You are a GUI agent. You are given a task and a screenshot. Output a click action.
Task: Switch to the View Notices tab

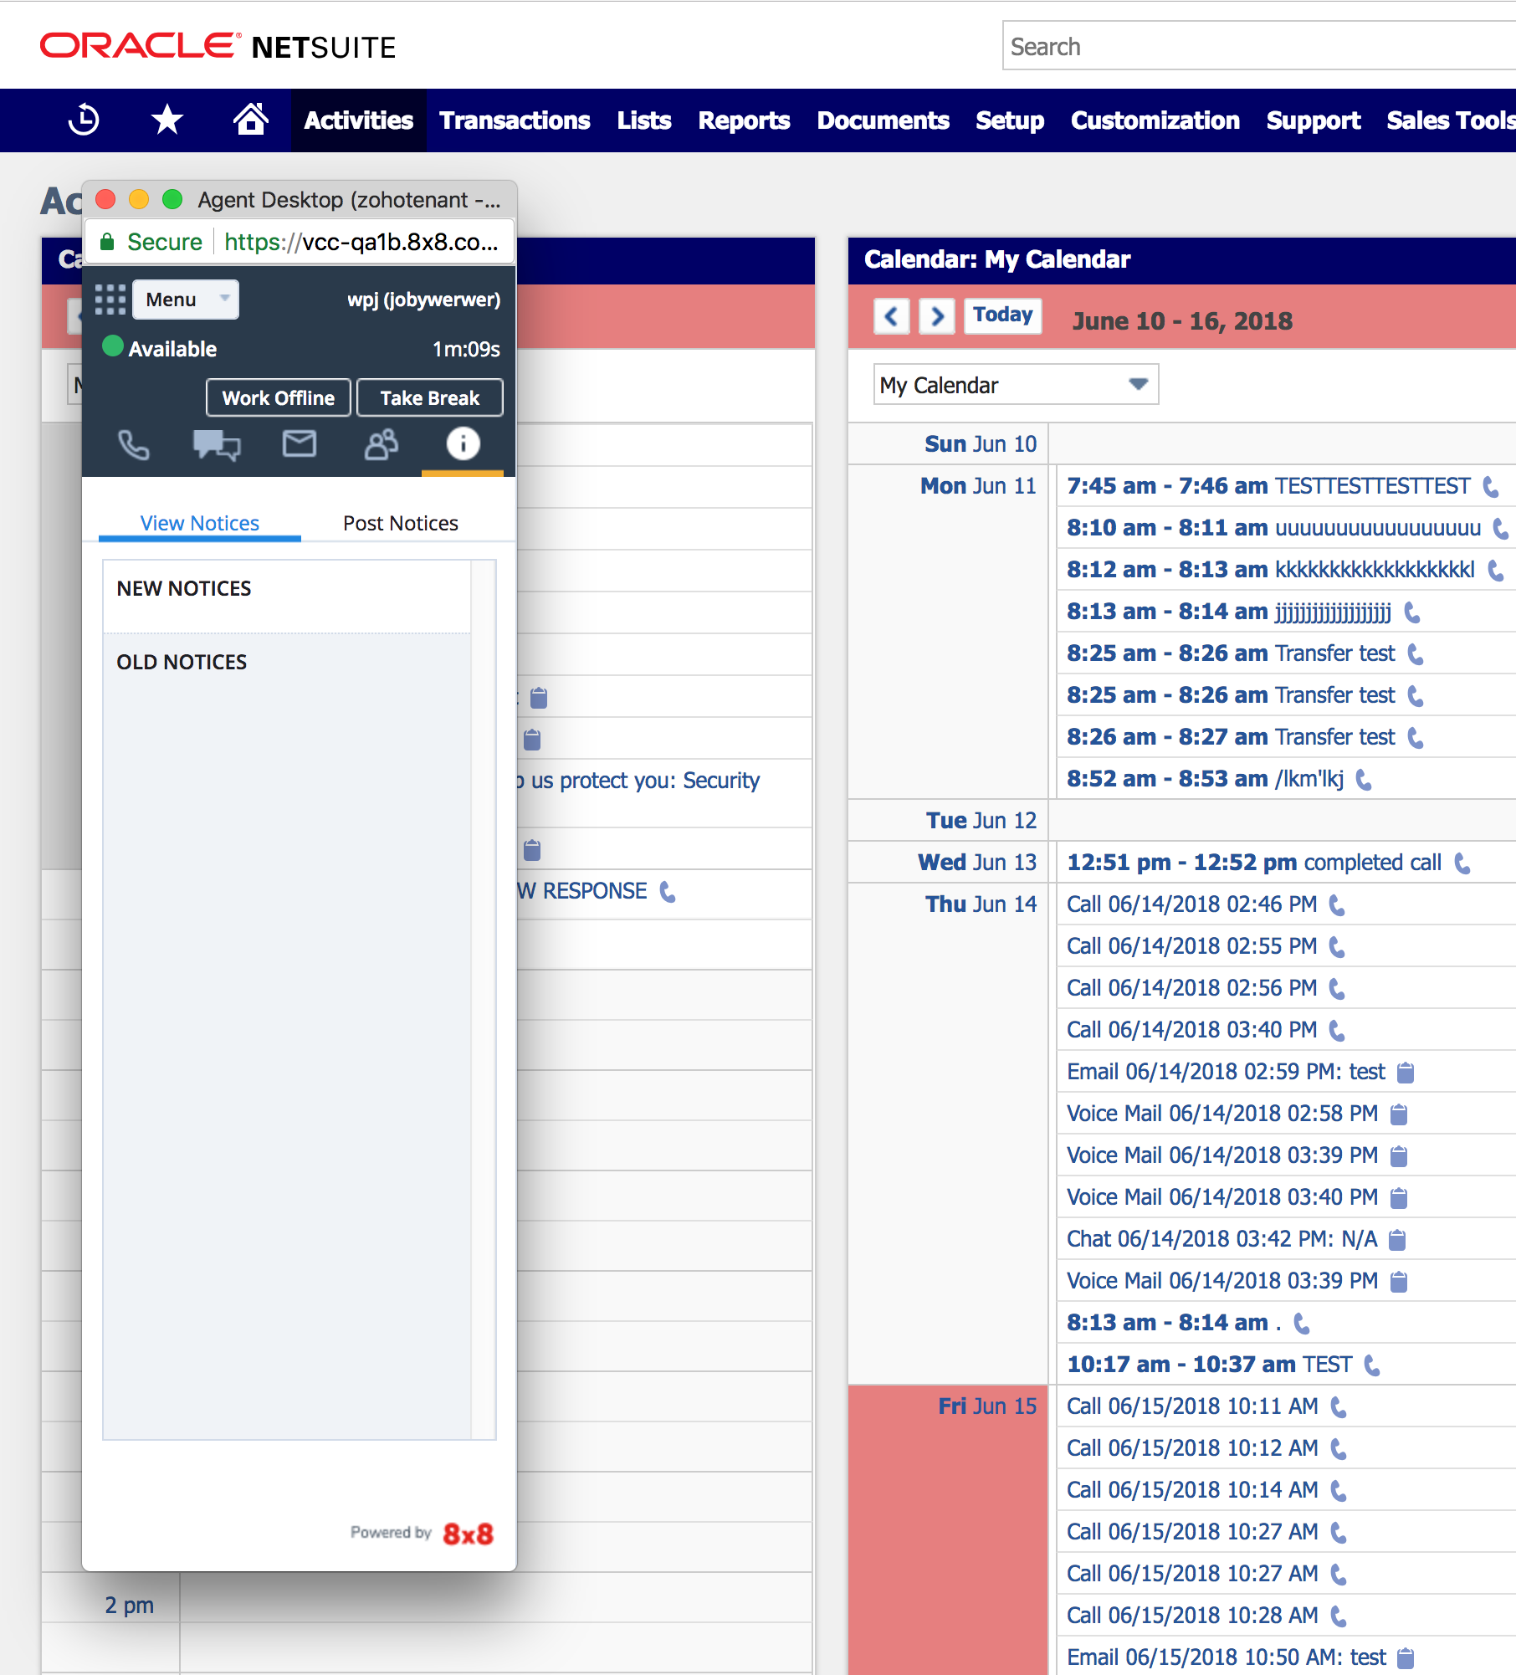(200, 523)
